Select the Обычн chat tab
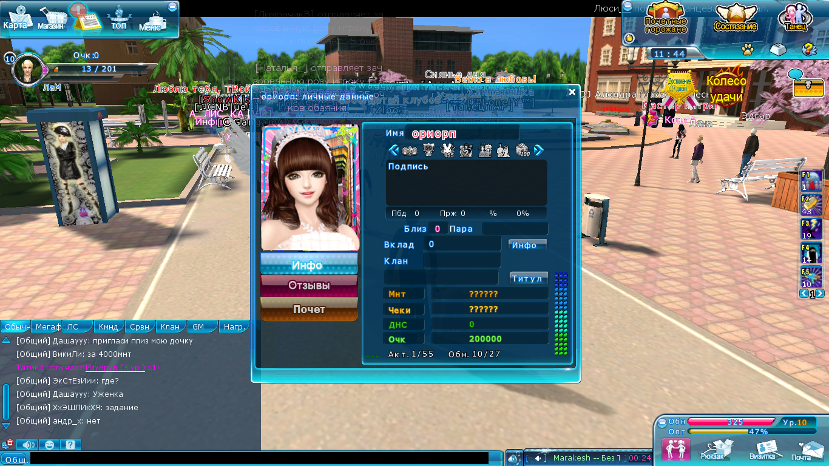Viewport: 829px width, 466px height. 16,326
